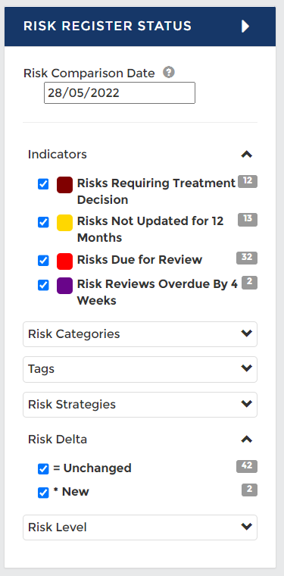Uncheck the Unchanged risk delta checkbox

(x=43, y=468)
